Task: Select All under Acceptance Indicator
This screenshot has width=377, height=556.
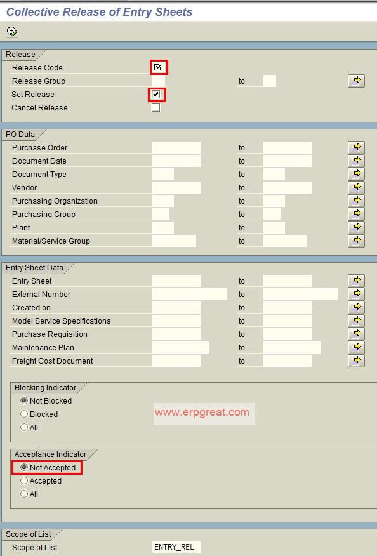Action: [x=23, y=494]
